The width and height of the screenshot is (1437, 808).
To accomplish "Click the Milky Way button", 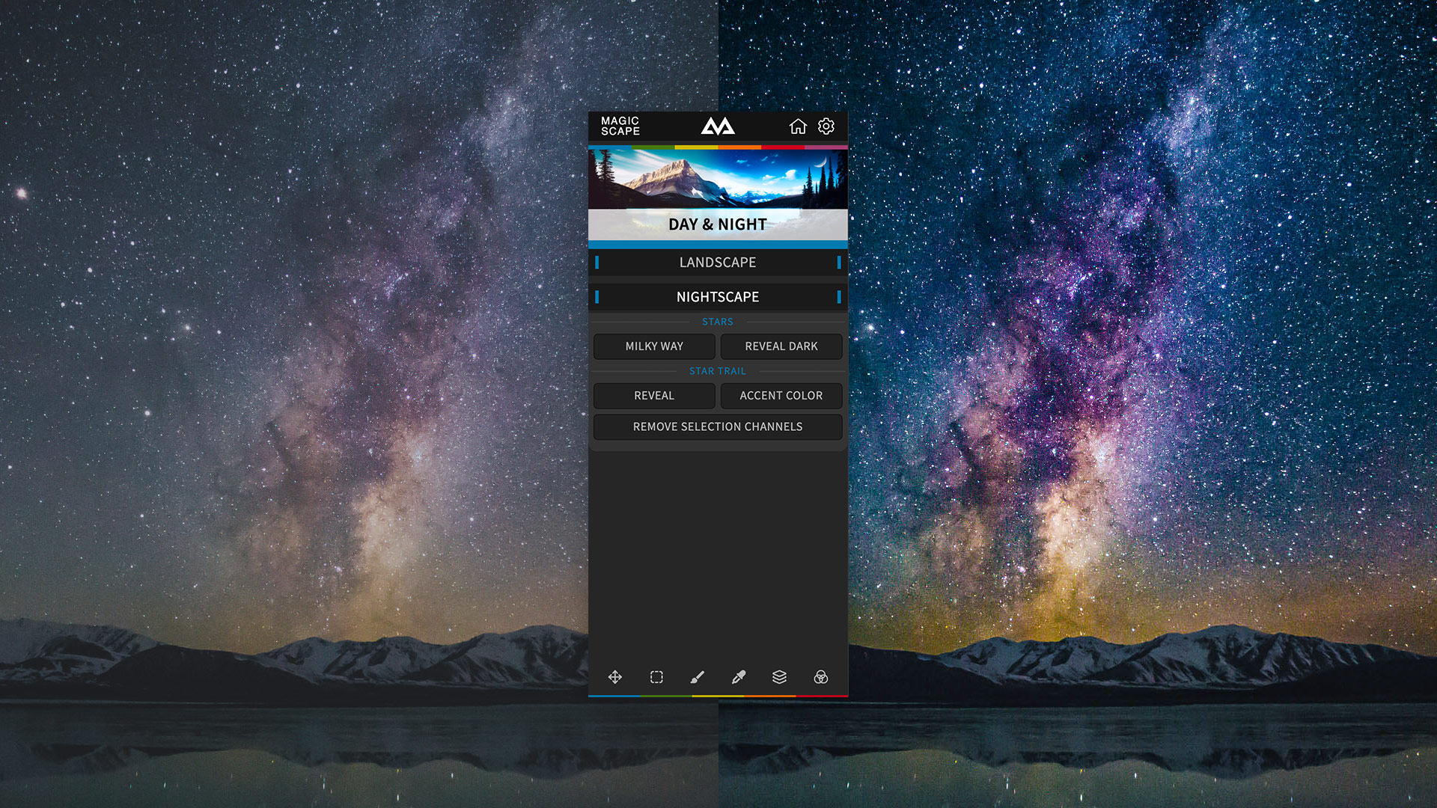I will click(x=654, y=346).
